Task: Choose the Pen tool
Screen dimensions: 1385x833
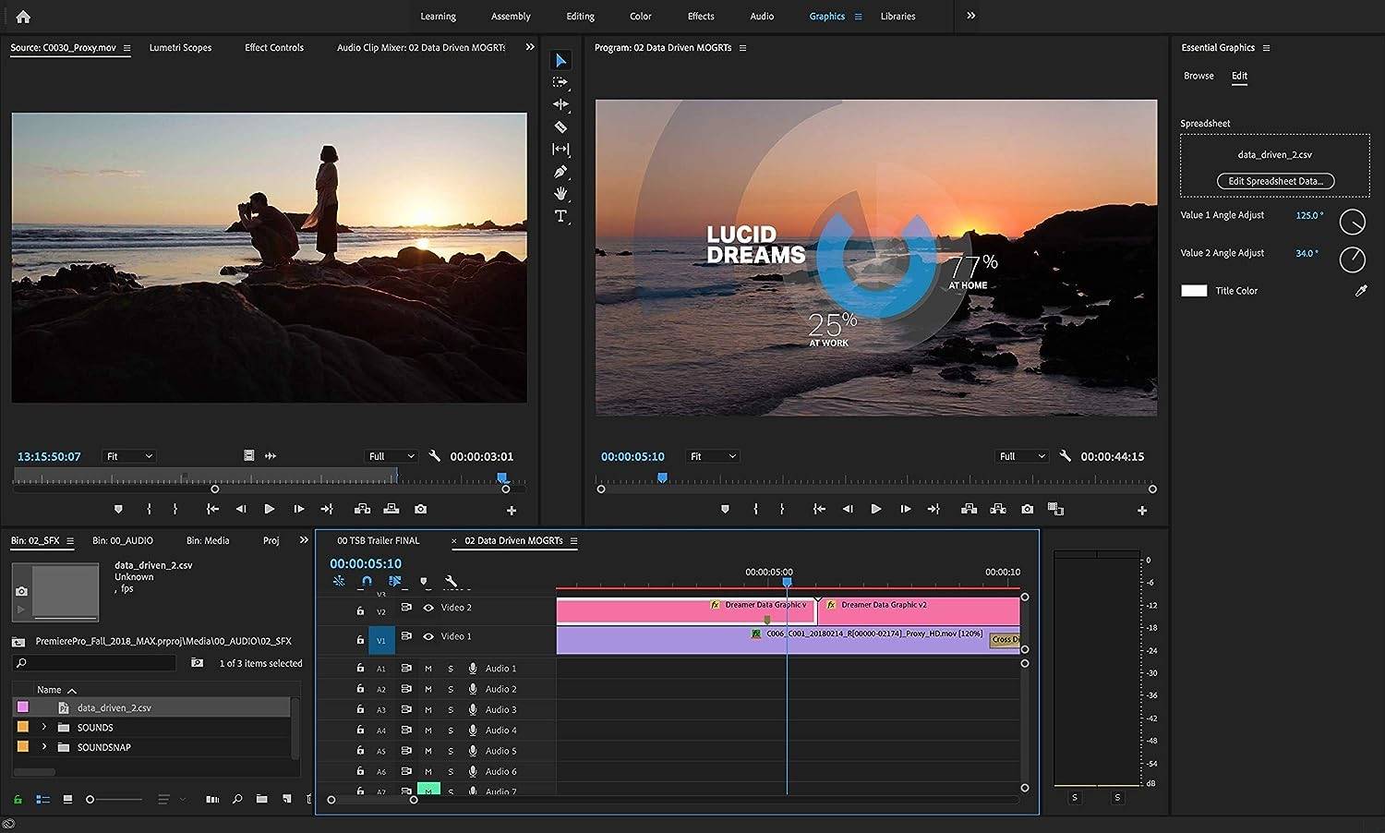Action: pos(560,171)
